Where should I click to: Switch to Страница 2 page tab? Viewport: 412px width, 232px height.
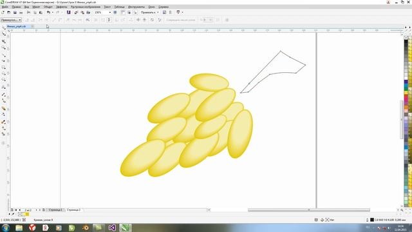click(x=73, y=210)
